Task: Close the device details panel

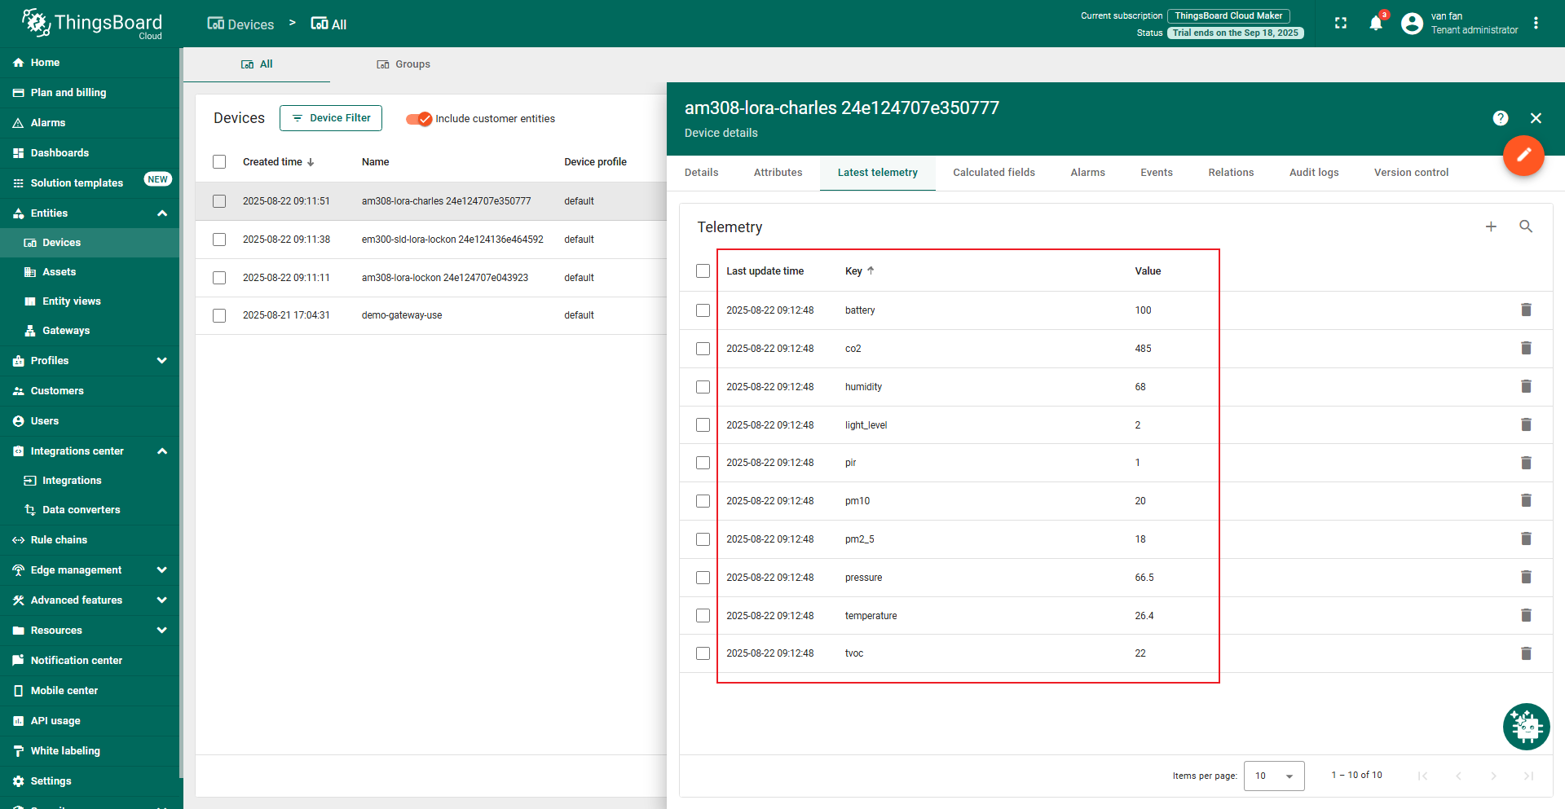Action: (x=1536, y=118)
